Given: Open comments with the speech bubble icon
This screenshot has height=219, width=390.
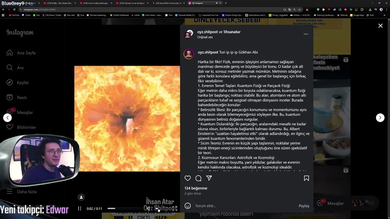Looking at the screenshot, I should click(x=198, y=178).
